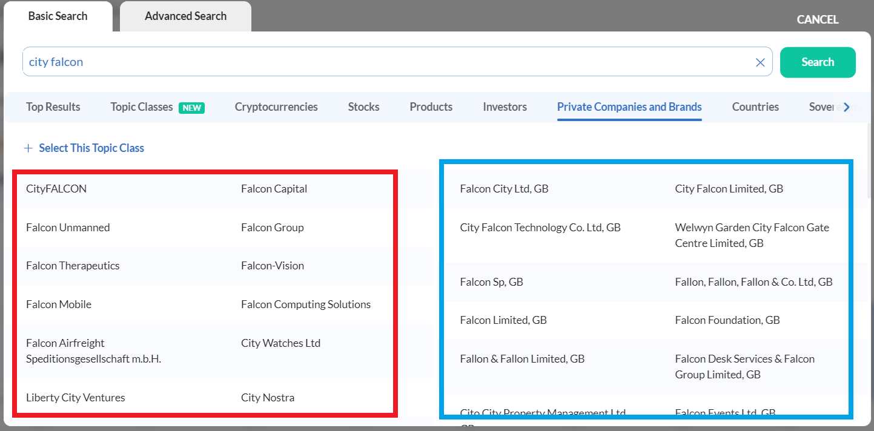Select Falcon Sp, GB
This screenshot has height=431, width=874.
[x=492, y=282]
